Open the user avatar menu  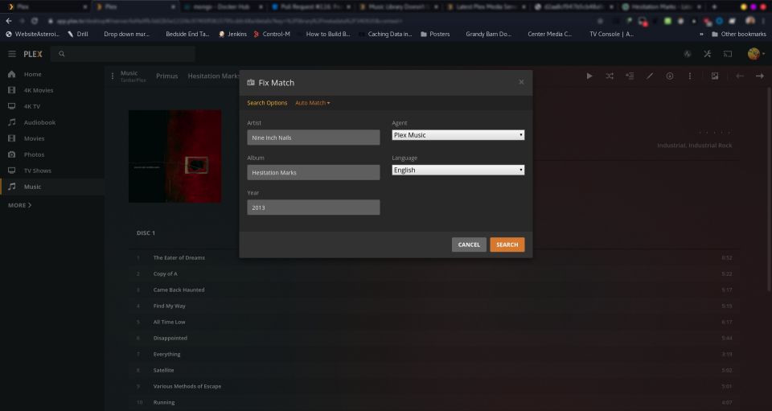(756, 54)
